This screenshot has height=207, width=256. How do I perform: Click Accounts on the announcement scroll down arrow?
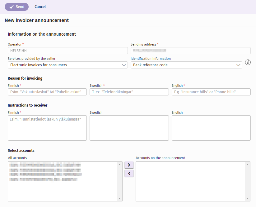[x=247, y=198]
